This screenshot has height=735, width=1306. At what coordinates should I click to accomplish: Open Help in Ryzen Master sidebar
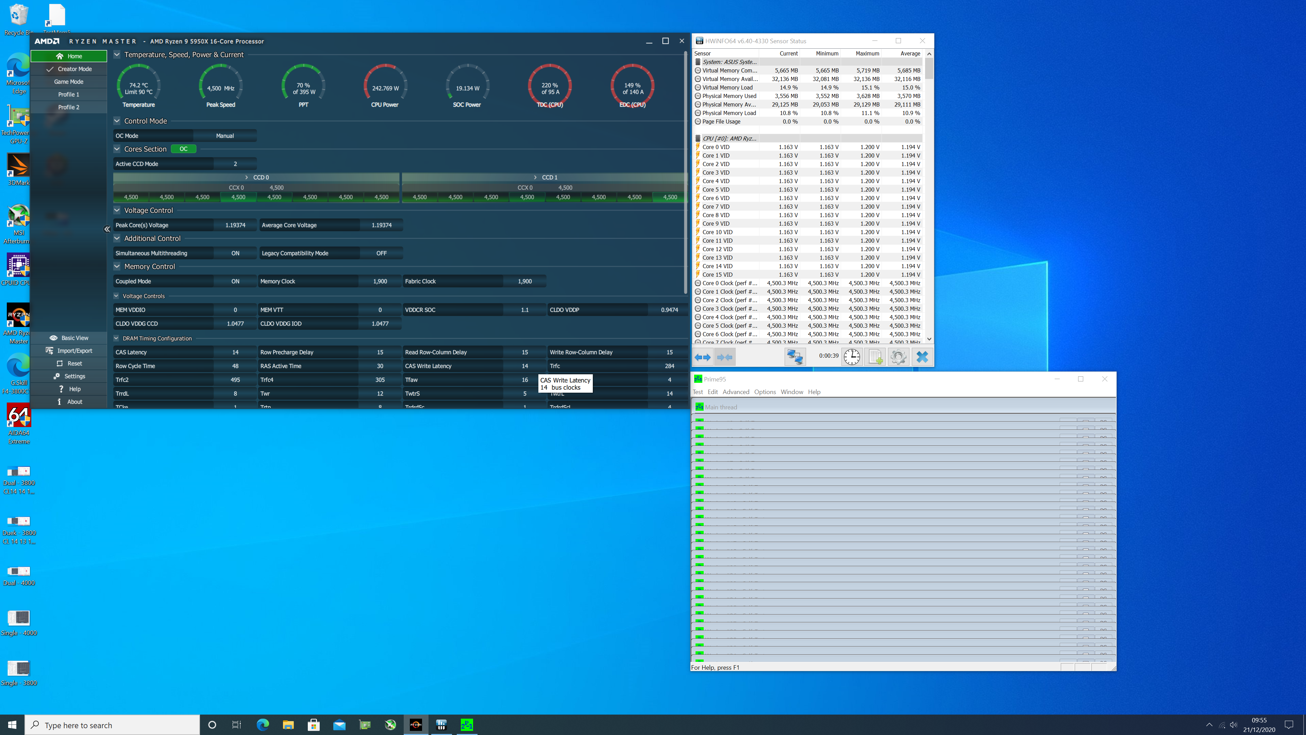pos(69,389)
